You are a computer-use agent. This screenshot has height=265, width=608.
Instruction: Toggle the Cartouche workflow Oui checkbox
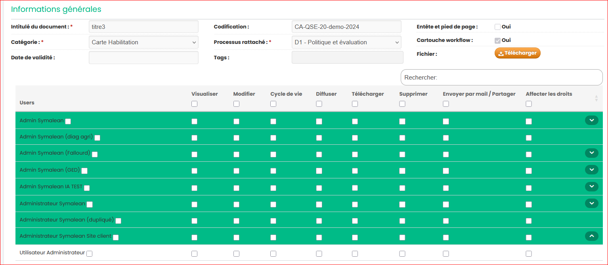click(x=497, y=40)
